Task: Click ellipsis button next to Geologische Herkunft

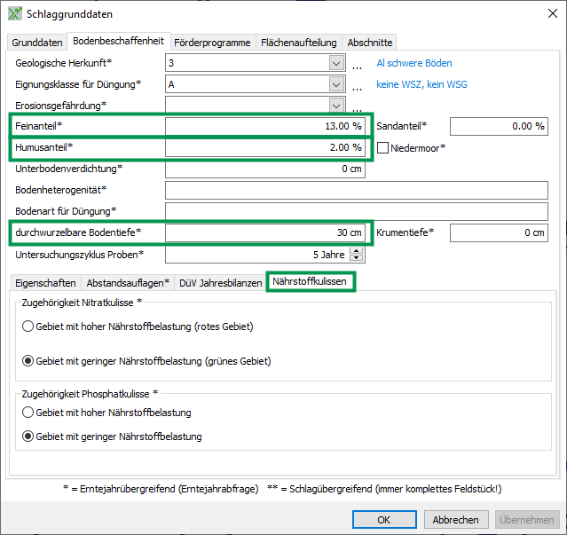Action: 358,64
